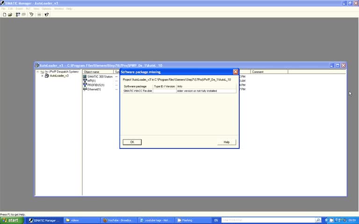Click the Software package column header
This screenshot has width=359, height=224.
tap(138, 86)
